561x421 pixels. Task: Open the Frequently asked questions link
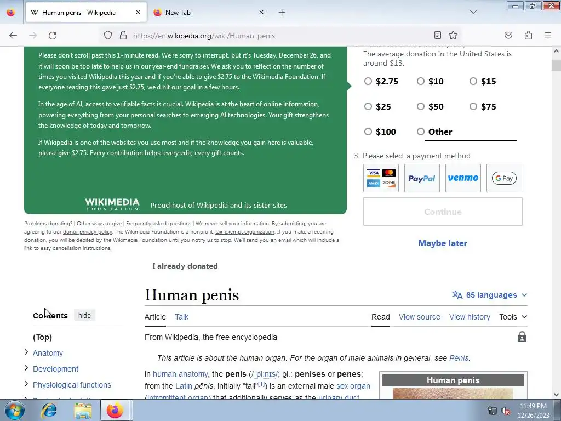(x=158, y=224)
